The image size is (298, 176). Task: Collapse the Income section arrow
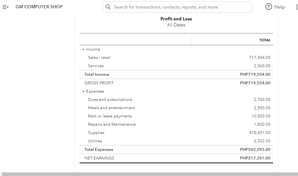[83, 50]
